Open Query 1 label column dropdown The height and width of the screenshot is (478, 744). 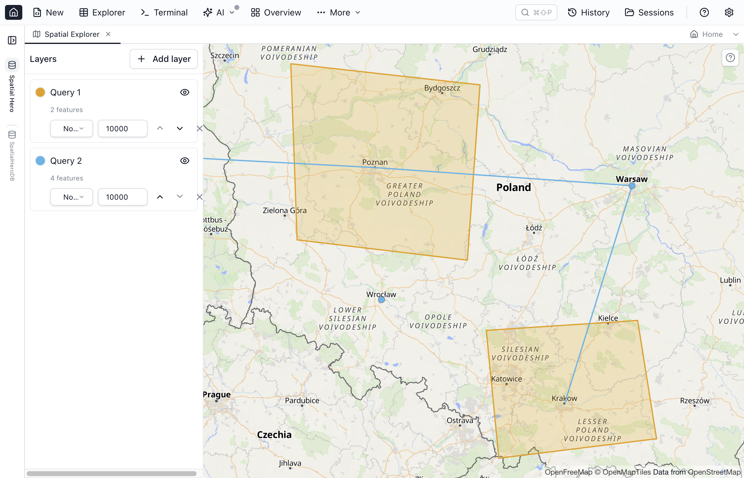pos(72,128)
